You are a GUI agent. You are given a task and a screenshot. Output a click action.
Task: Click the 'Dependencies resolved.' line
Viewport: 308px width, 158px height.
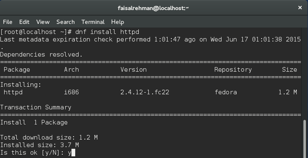[x=41, y=54]
